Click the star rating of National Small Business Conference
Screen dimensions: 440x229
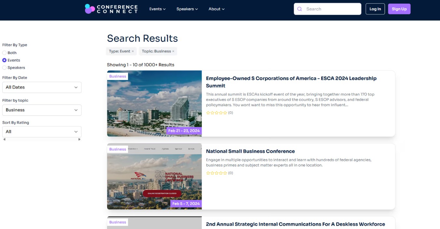tap(217, 173)
